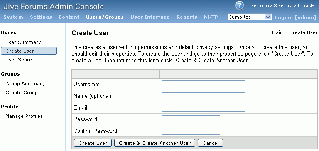Screen dimensions: 319x151
Task: Go to Create Group
Action: click(x=22, y=93)
